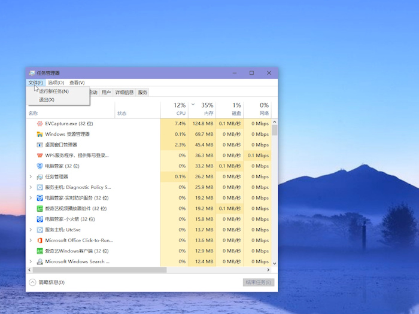Open the 选项(O) menu
The width and height of the screenshot is (419, 314).
click(56, 83)
